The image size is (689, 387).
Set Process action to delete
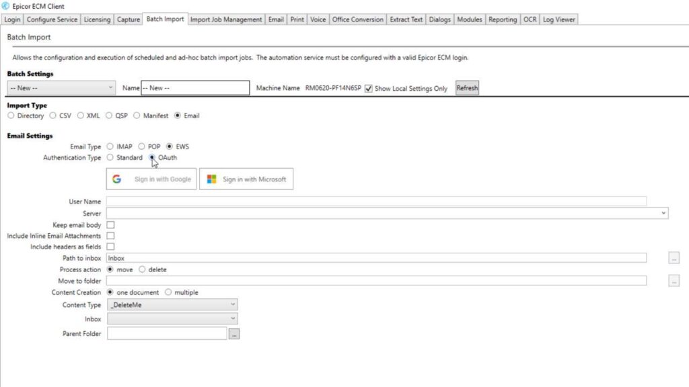142,269
